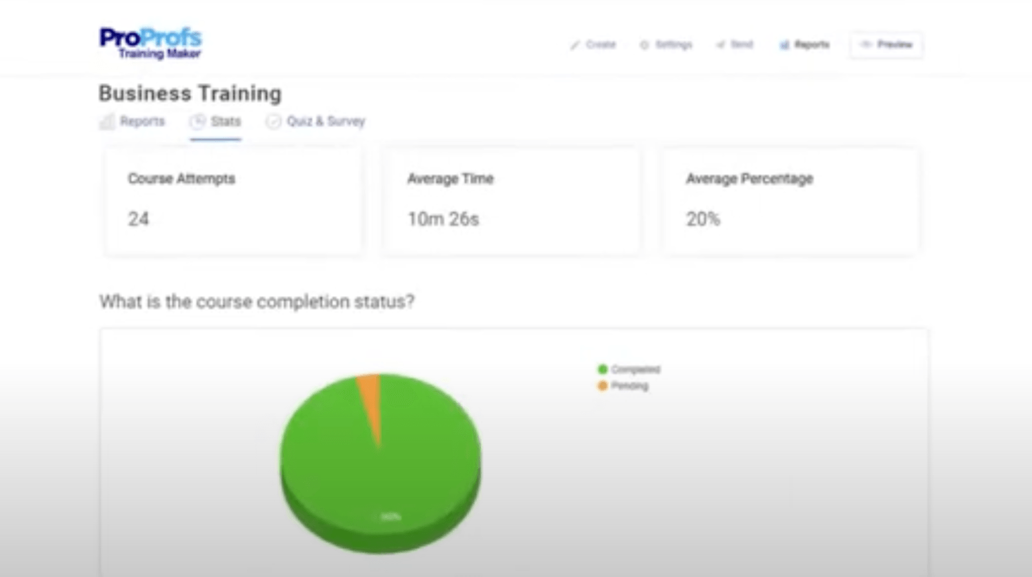Click the paper plane Send icon
Viewport: 1032px width, 577px height.
(x=720, y=45)
